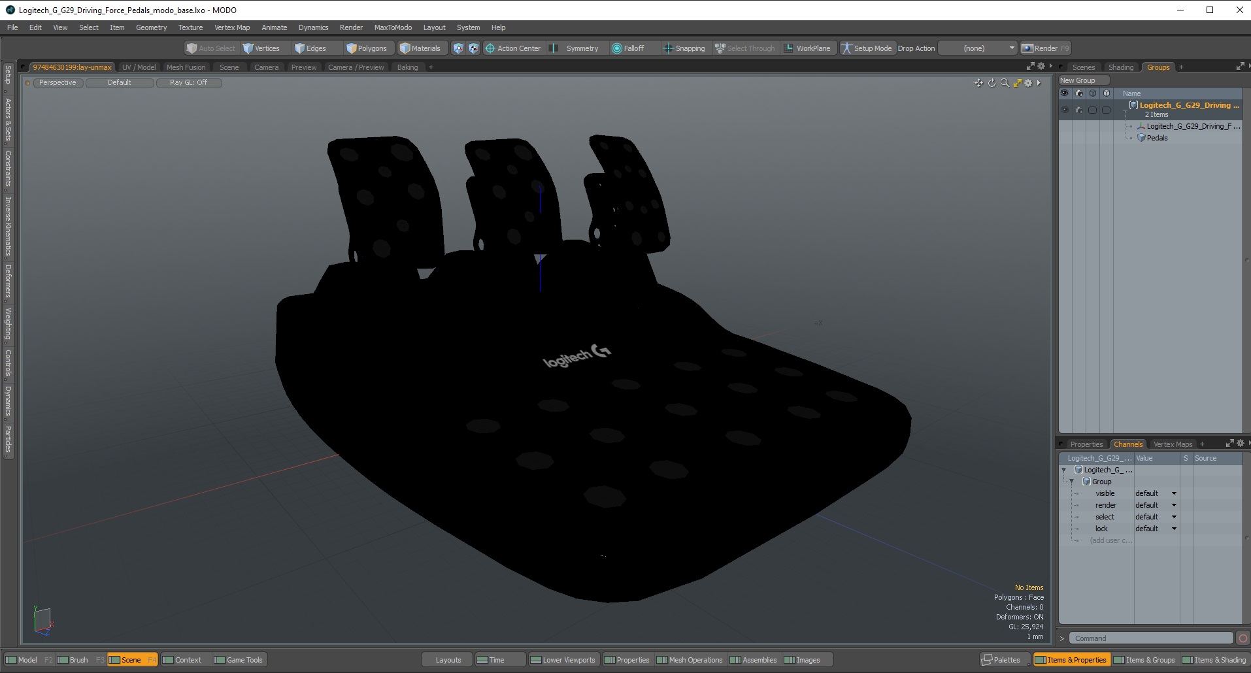Collapse the Logitech_G channel tree root
This screenshot has height=673, width=1251.
[1064, 470]
